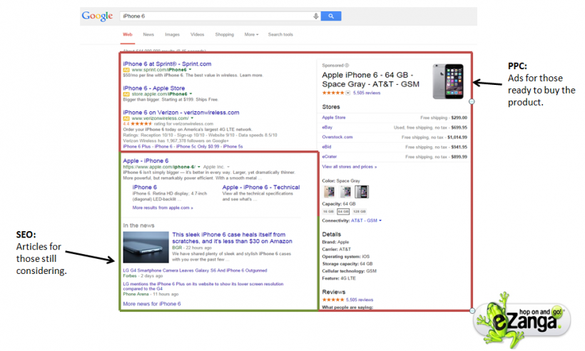This screenshot has width=585, height=351.
Task: Open the 5,505 reviews link under Reviews
Action: (360, 300)
